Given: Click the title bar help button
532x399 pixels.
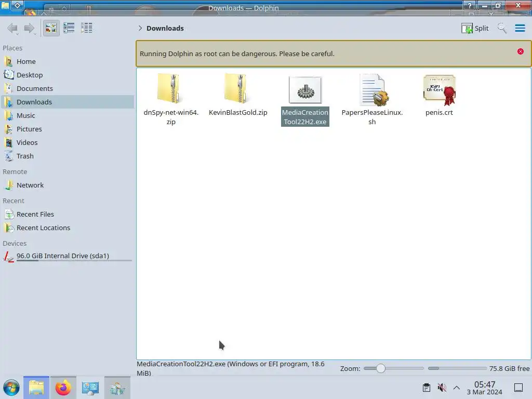Looking at the screenshot, I should (x=470, y=5).
